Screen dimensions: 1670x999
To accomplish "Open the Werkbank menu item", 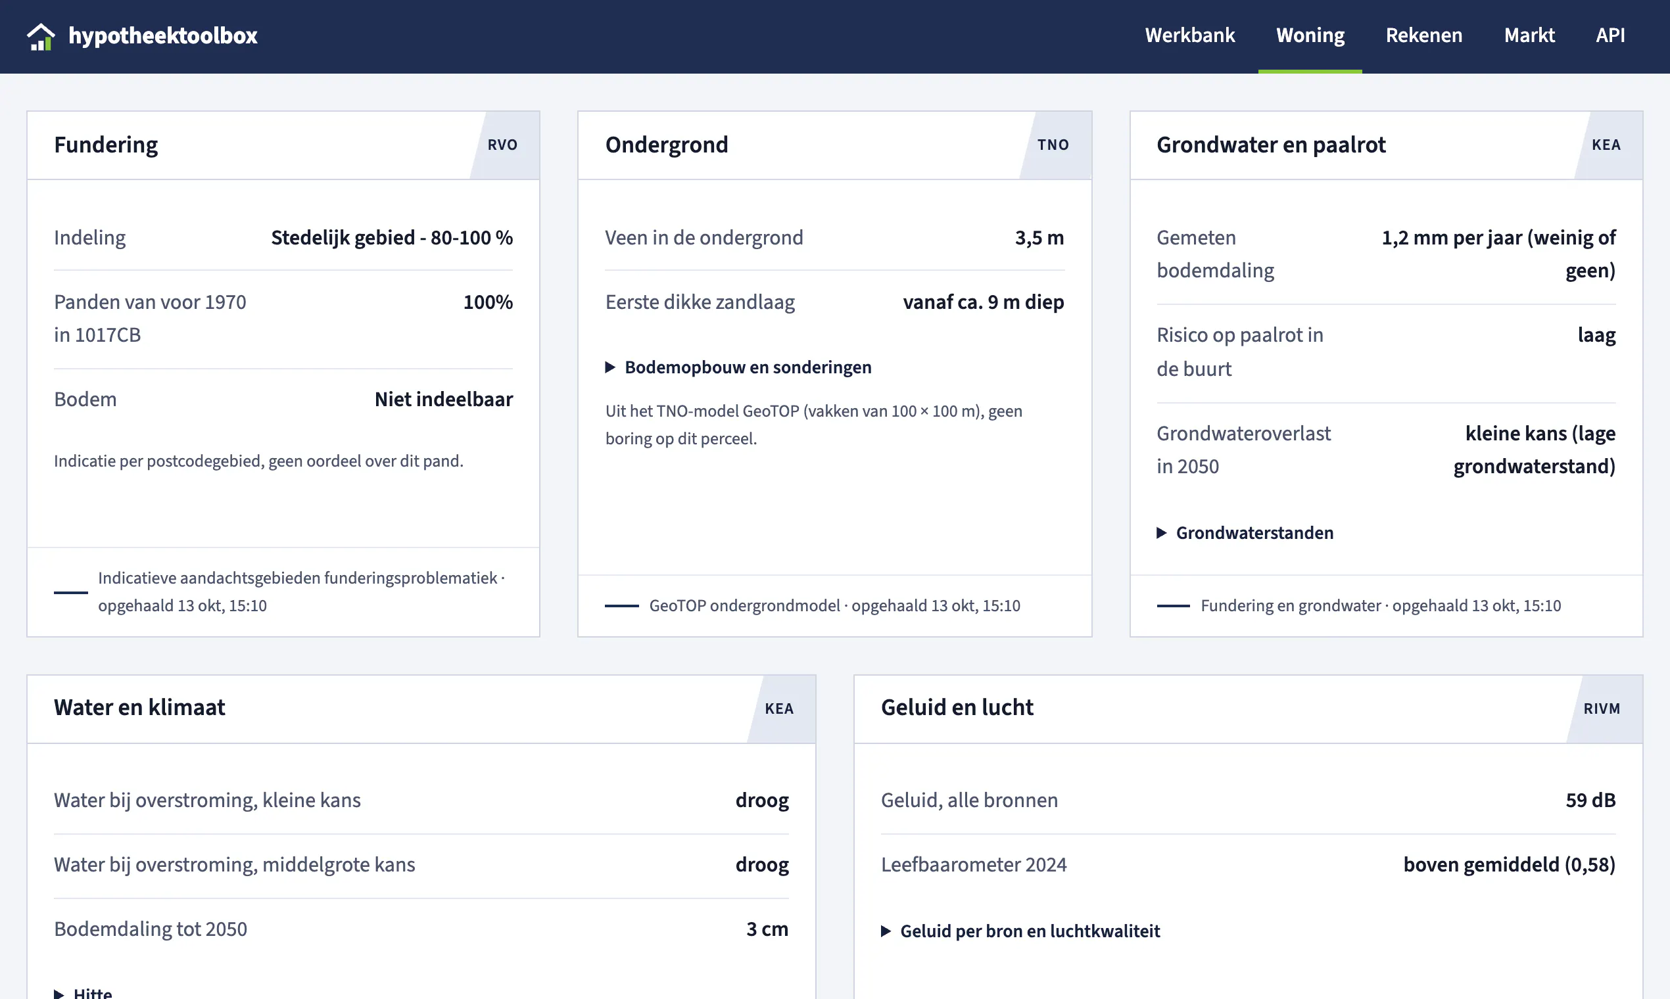I will pyautogui.click(x=1190, y=35).
